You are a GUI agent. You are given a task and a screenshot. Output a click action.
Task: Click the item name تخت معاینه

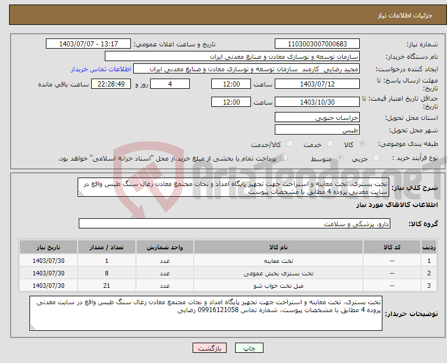point(278,261)
